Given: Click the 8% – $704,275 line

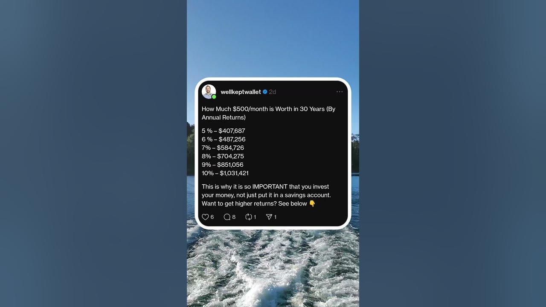Looking at the screenshot, I should click(x=223, y=156).
